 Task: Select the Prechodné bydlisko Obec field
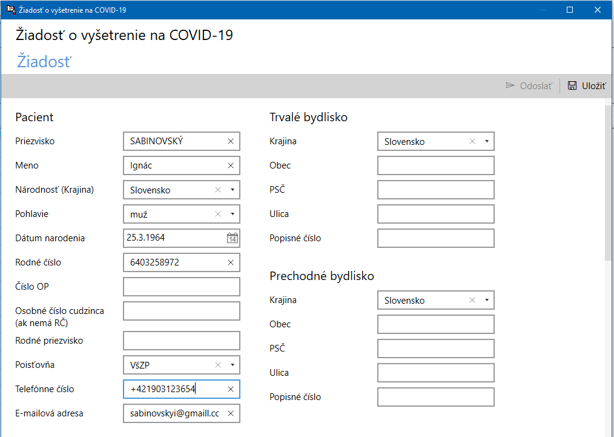(x=436, y=324)
